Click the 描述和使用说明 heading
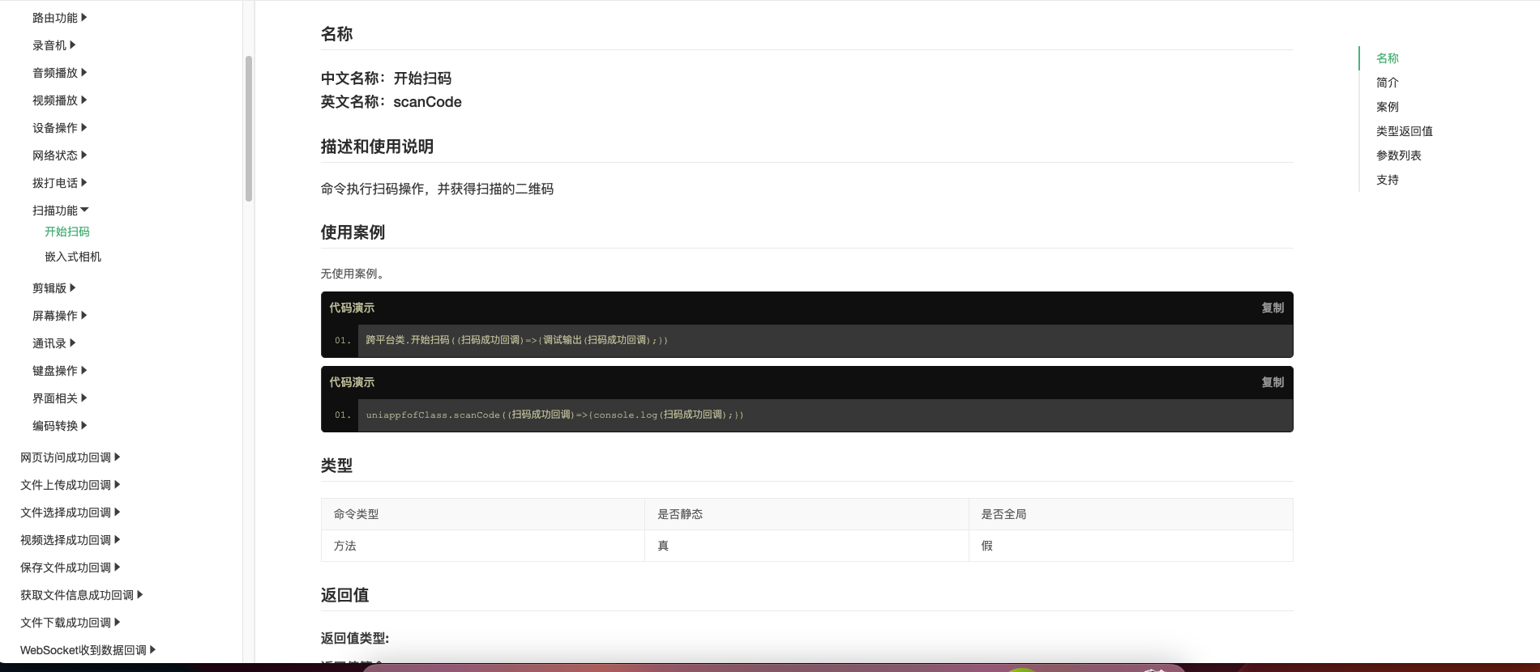The width and height of the screenshot is (1540, 672). (x=377, y=147)
